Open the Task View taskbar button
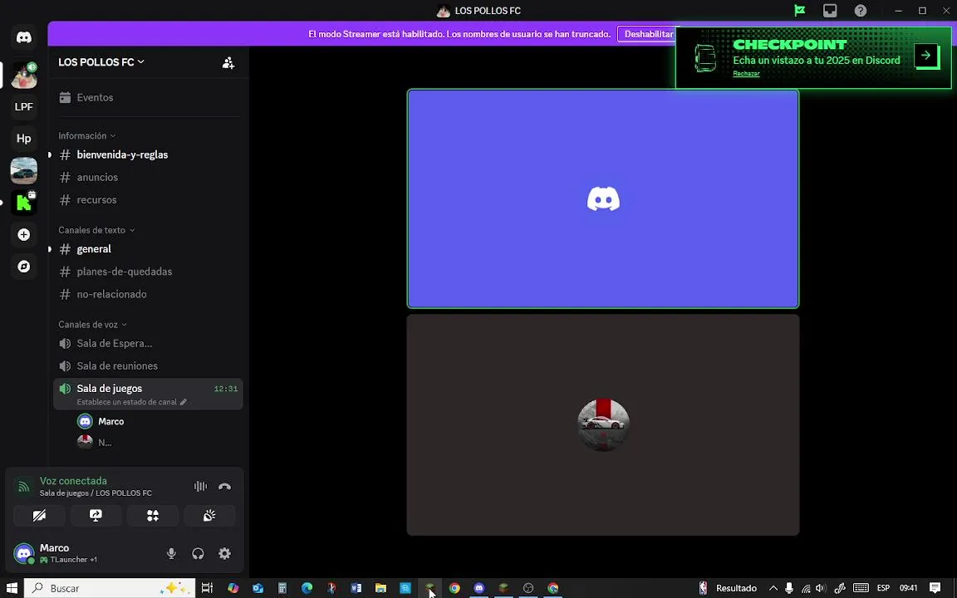Viewport: 957px width, 598px height. pos(207,588)
